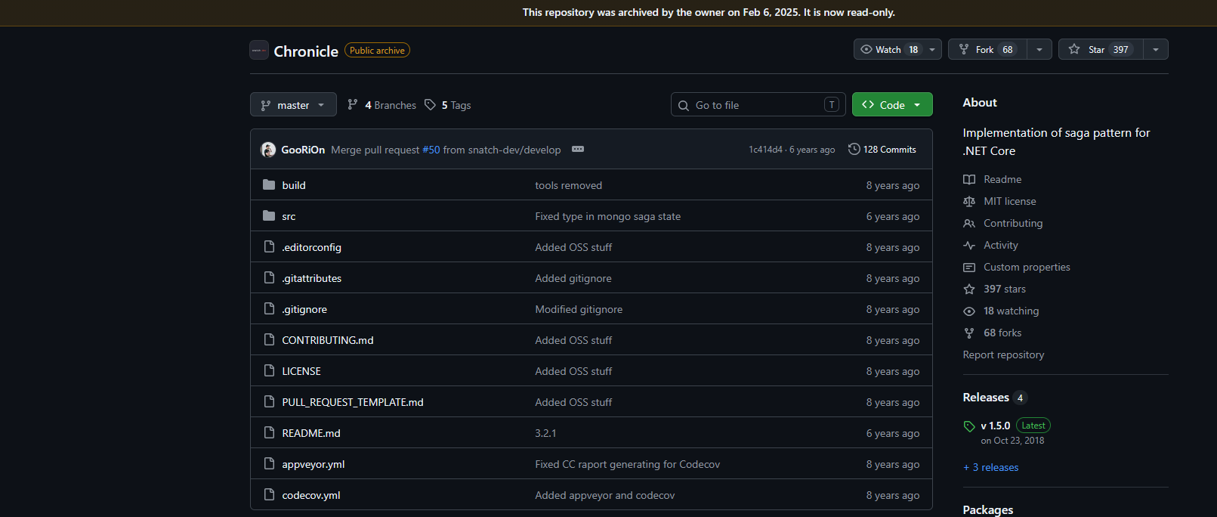Open commit 'Modified gitignore'

coord(579,309)
